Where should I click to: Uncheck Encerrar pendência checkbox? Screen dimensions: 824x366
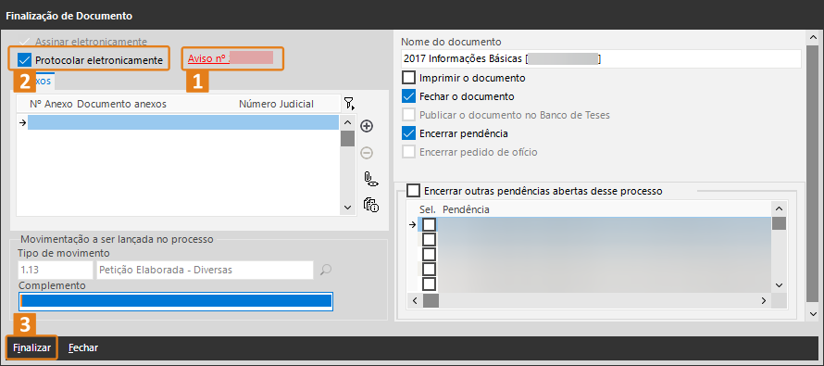click(408, 133)
